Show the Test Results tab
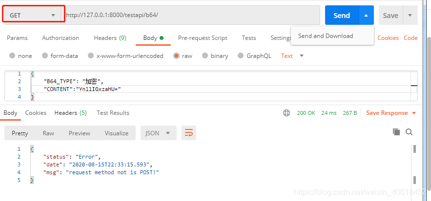This screenshot has height=201, width=431. pyautogui.click(x=113, y=113)
